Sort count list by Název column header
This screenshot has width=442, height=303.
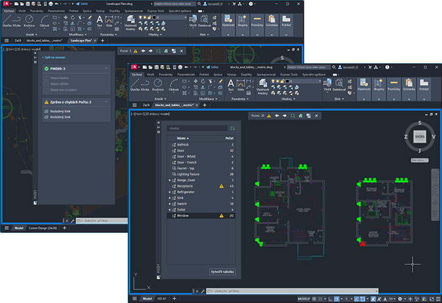click(183, 138)
